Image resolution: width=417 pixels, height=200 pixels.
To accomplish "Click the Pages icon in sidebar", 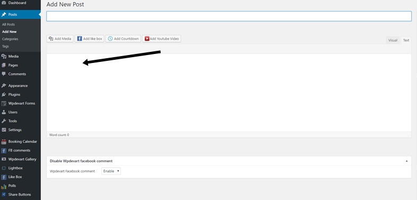I will click(x=4, y=65).
